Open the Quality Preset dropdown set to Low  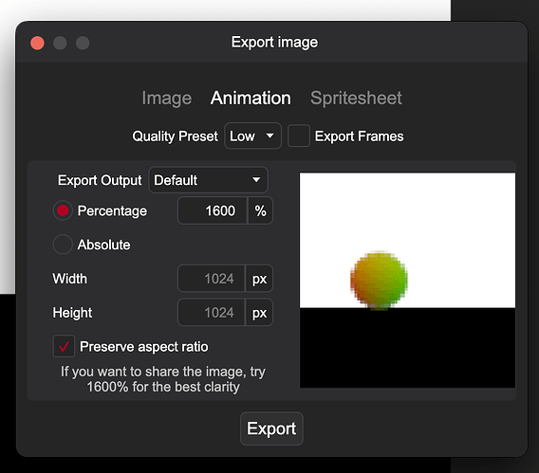coord(252,136)
